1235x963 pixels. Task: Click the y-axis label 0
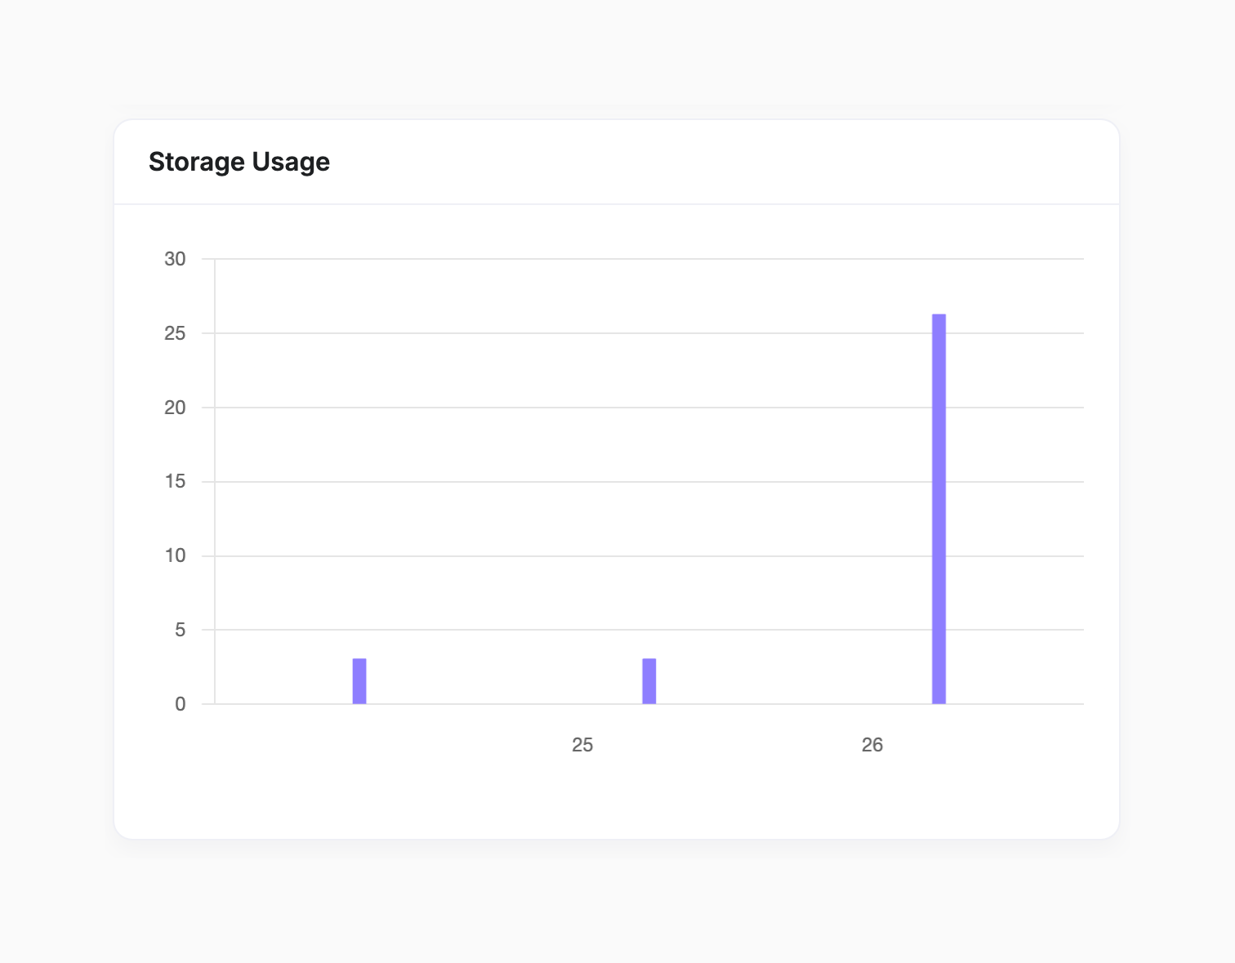(181, 704)
